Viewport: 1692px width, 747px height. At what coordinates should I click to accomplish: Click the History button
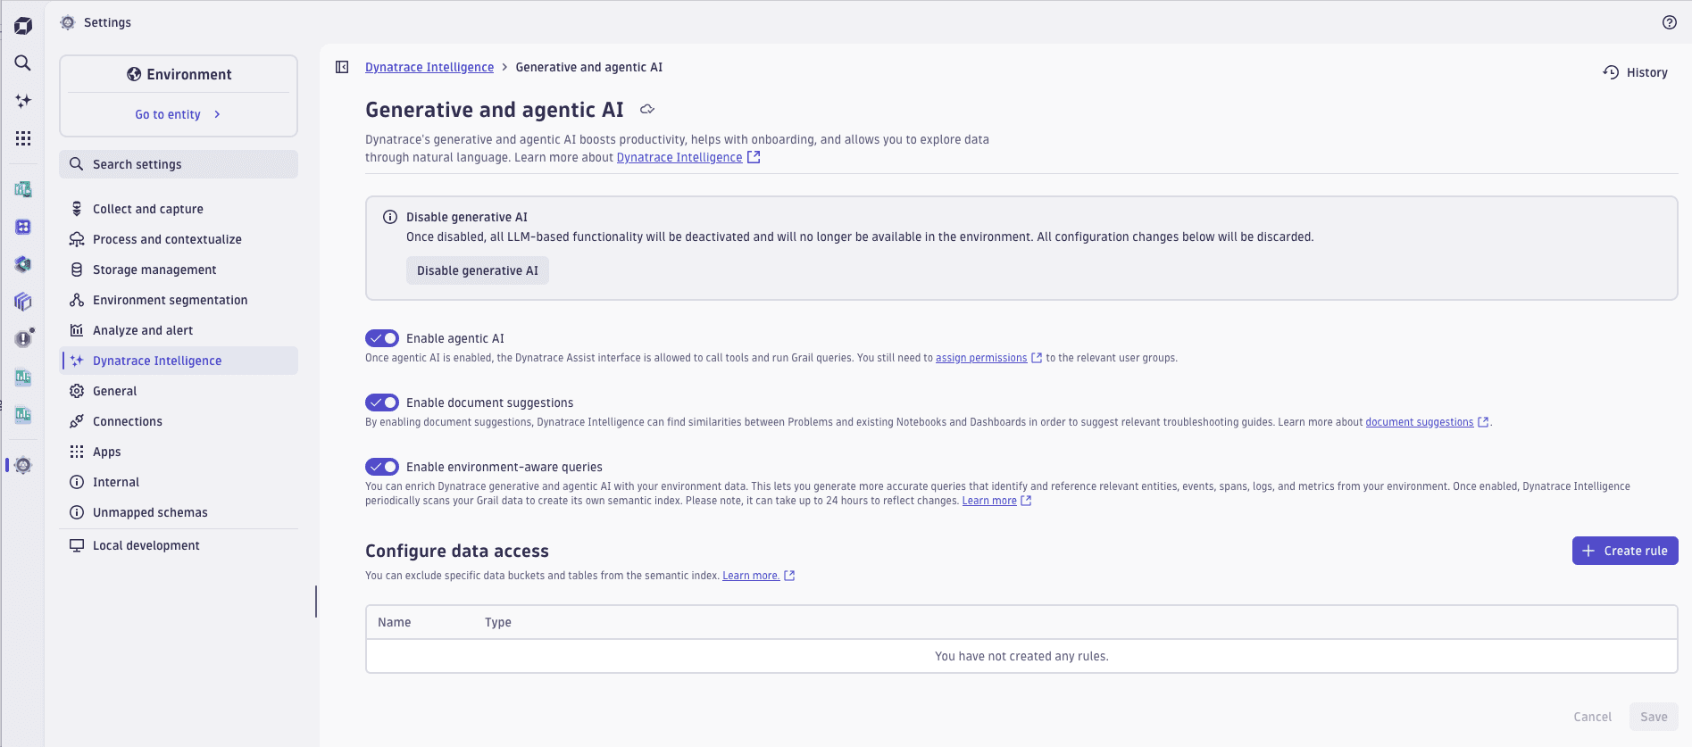(x=1636, y=72)
